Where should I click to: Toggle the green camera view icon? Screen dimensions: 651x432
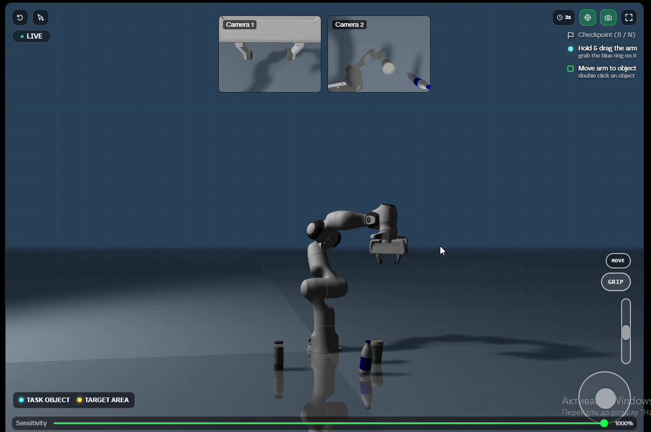click(608, 17)
